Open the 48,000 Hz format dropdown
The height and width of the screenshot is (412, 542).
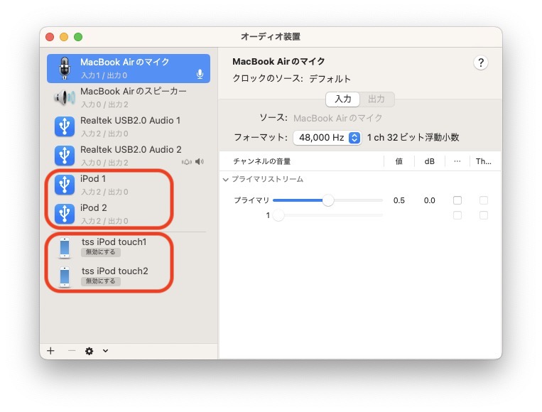tap(327, 138)
